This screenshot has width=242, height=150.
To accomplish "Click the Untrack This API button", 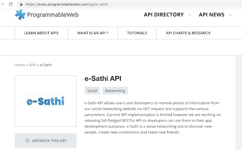I will [45, 141].
